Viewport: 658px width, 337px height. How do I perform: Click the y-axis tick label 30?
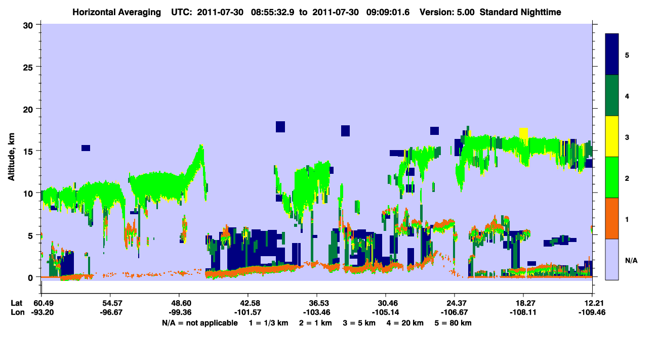[28, 25]
